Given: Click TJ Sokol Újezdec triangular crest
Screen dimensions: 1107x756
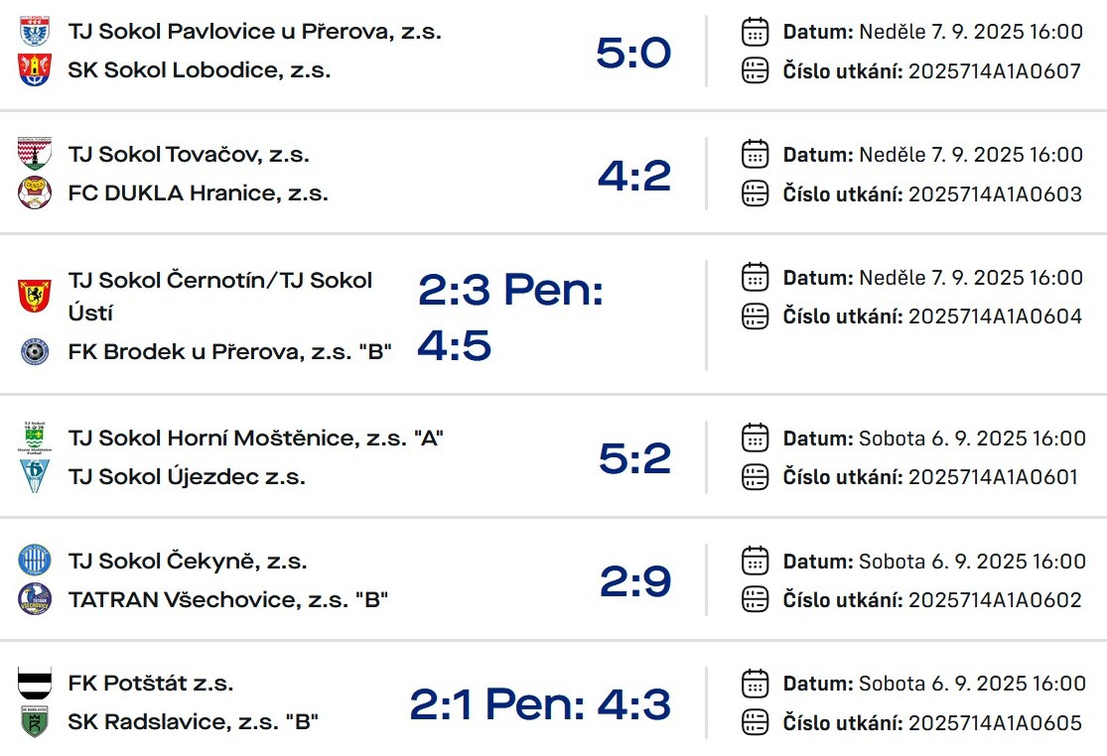Looking at the screenshot, I should click(x=35, y=476).
